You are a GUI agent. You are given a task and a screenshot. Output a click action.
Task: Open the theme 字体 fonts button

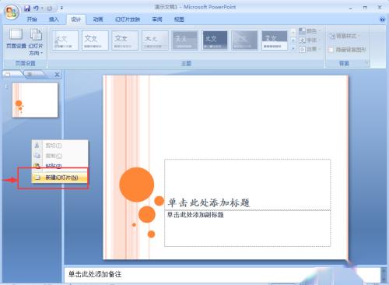click(x=310, y=40)
